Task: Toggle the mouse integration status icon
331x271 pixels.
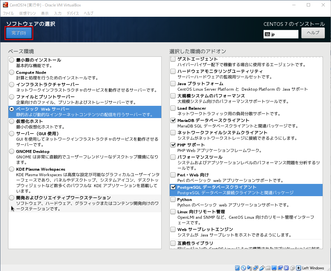Action: pos(292,268)
